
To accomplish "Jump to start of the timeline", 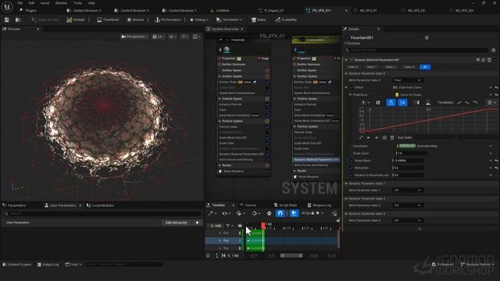I will (x=223, y=255).
